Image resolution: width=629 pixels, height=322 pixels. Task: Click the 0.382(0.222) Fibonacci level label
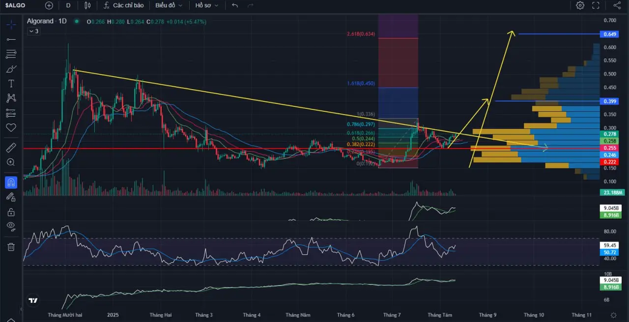tap(362, 145)
